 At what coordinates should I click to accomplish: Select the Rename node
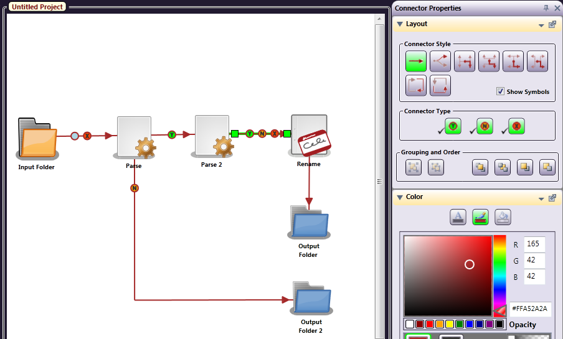coord(310,136)
